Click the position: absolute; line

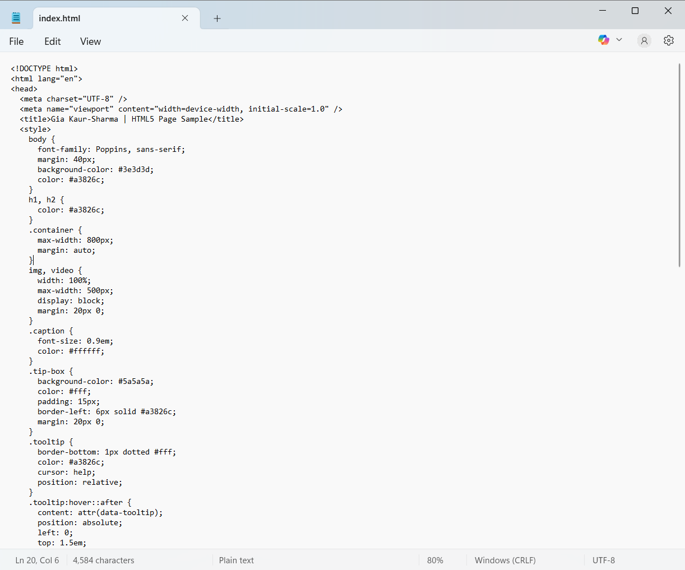coord(80,522)
